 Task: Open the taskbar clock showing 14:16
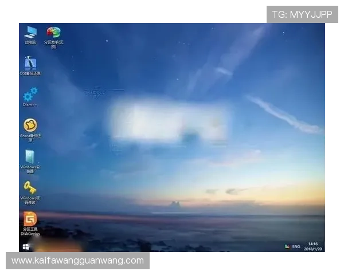coord(312,243)
